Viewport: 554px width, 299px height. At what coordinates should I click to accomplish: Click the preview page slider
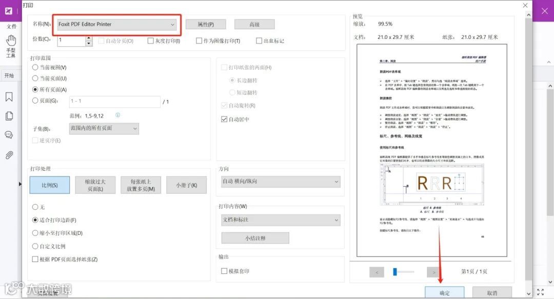point(403,272)
